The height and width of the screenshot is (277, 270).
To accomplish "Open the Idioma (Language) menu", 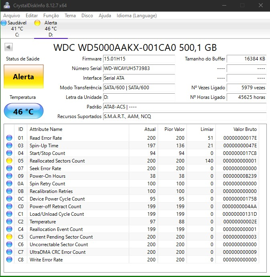I will (x=137, y=16).
